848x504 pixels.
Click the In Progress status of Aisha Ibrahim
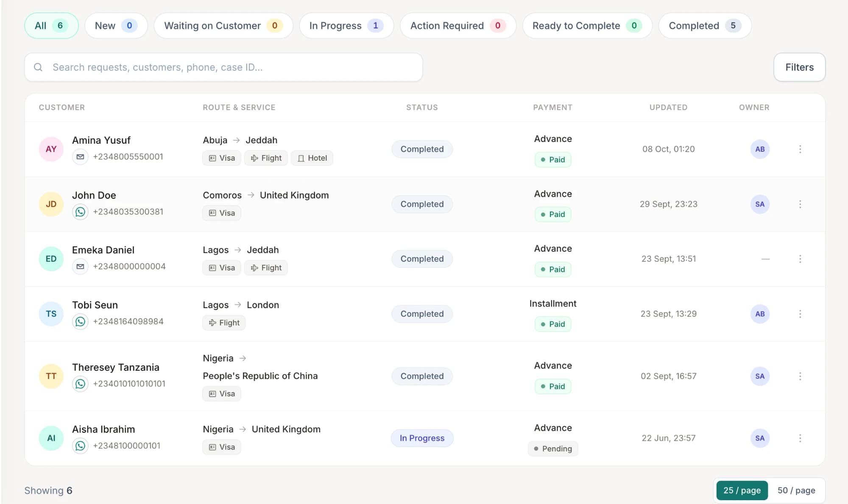pyautogui.click(x=422, y=438)
